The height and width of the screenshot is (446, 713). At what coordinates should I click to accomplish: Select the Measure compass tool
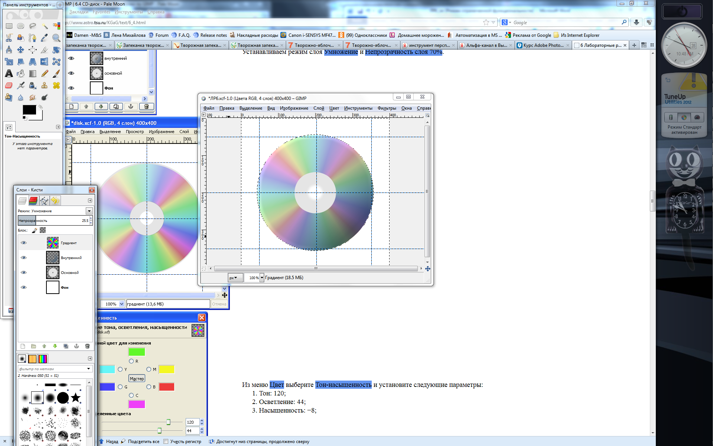pyautogui.click(x=9, y=50)
